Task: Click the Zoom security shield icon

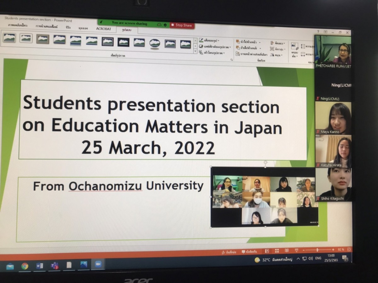Action: pos(165,25)
